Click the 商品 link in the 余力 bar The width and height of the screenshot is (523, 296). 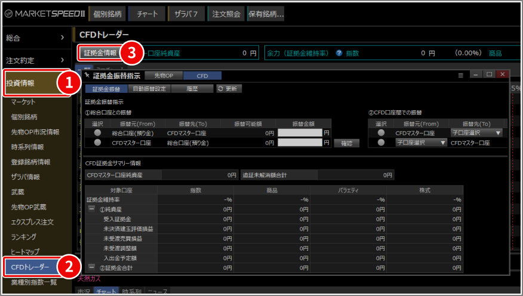point(496,53)
